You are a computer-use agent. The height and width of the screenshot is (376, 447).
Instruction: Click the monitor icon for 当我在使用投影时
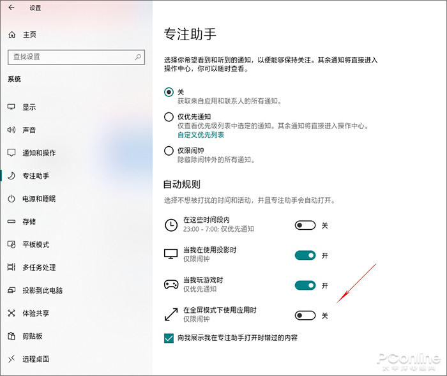point(170,254)
